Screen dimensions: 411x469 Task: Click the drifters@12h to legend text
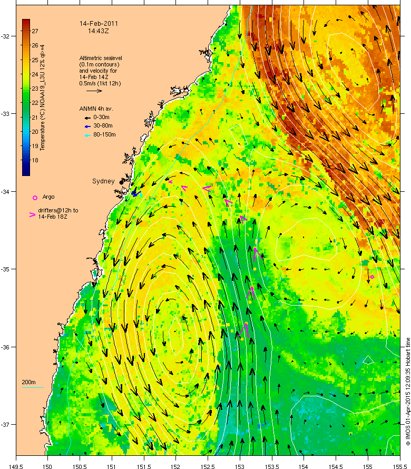coord(58,210)
